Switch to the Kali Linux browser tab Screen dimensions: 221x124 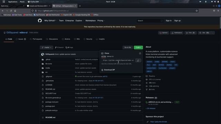click(x=13, y=6)
